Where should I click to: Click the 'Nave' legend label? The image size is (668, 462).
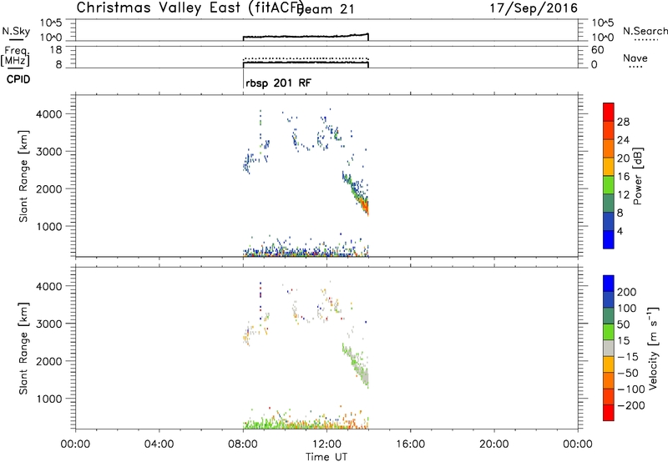coord(635,58)
